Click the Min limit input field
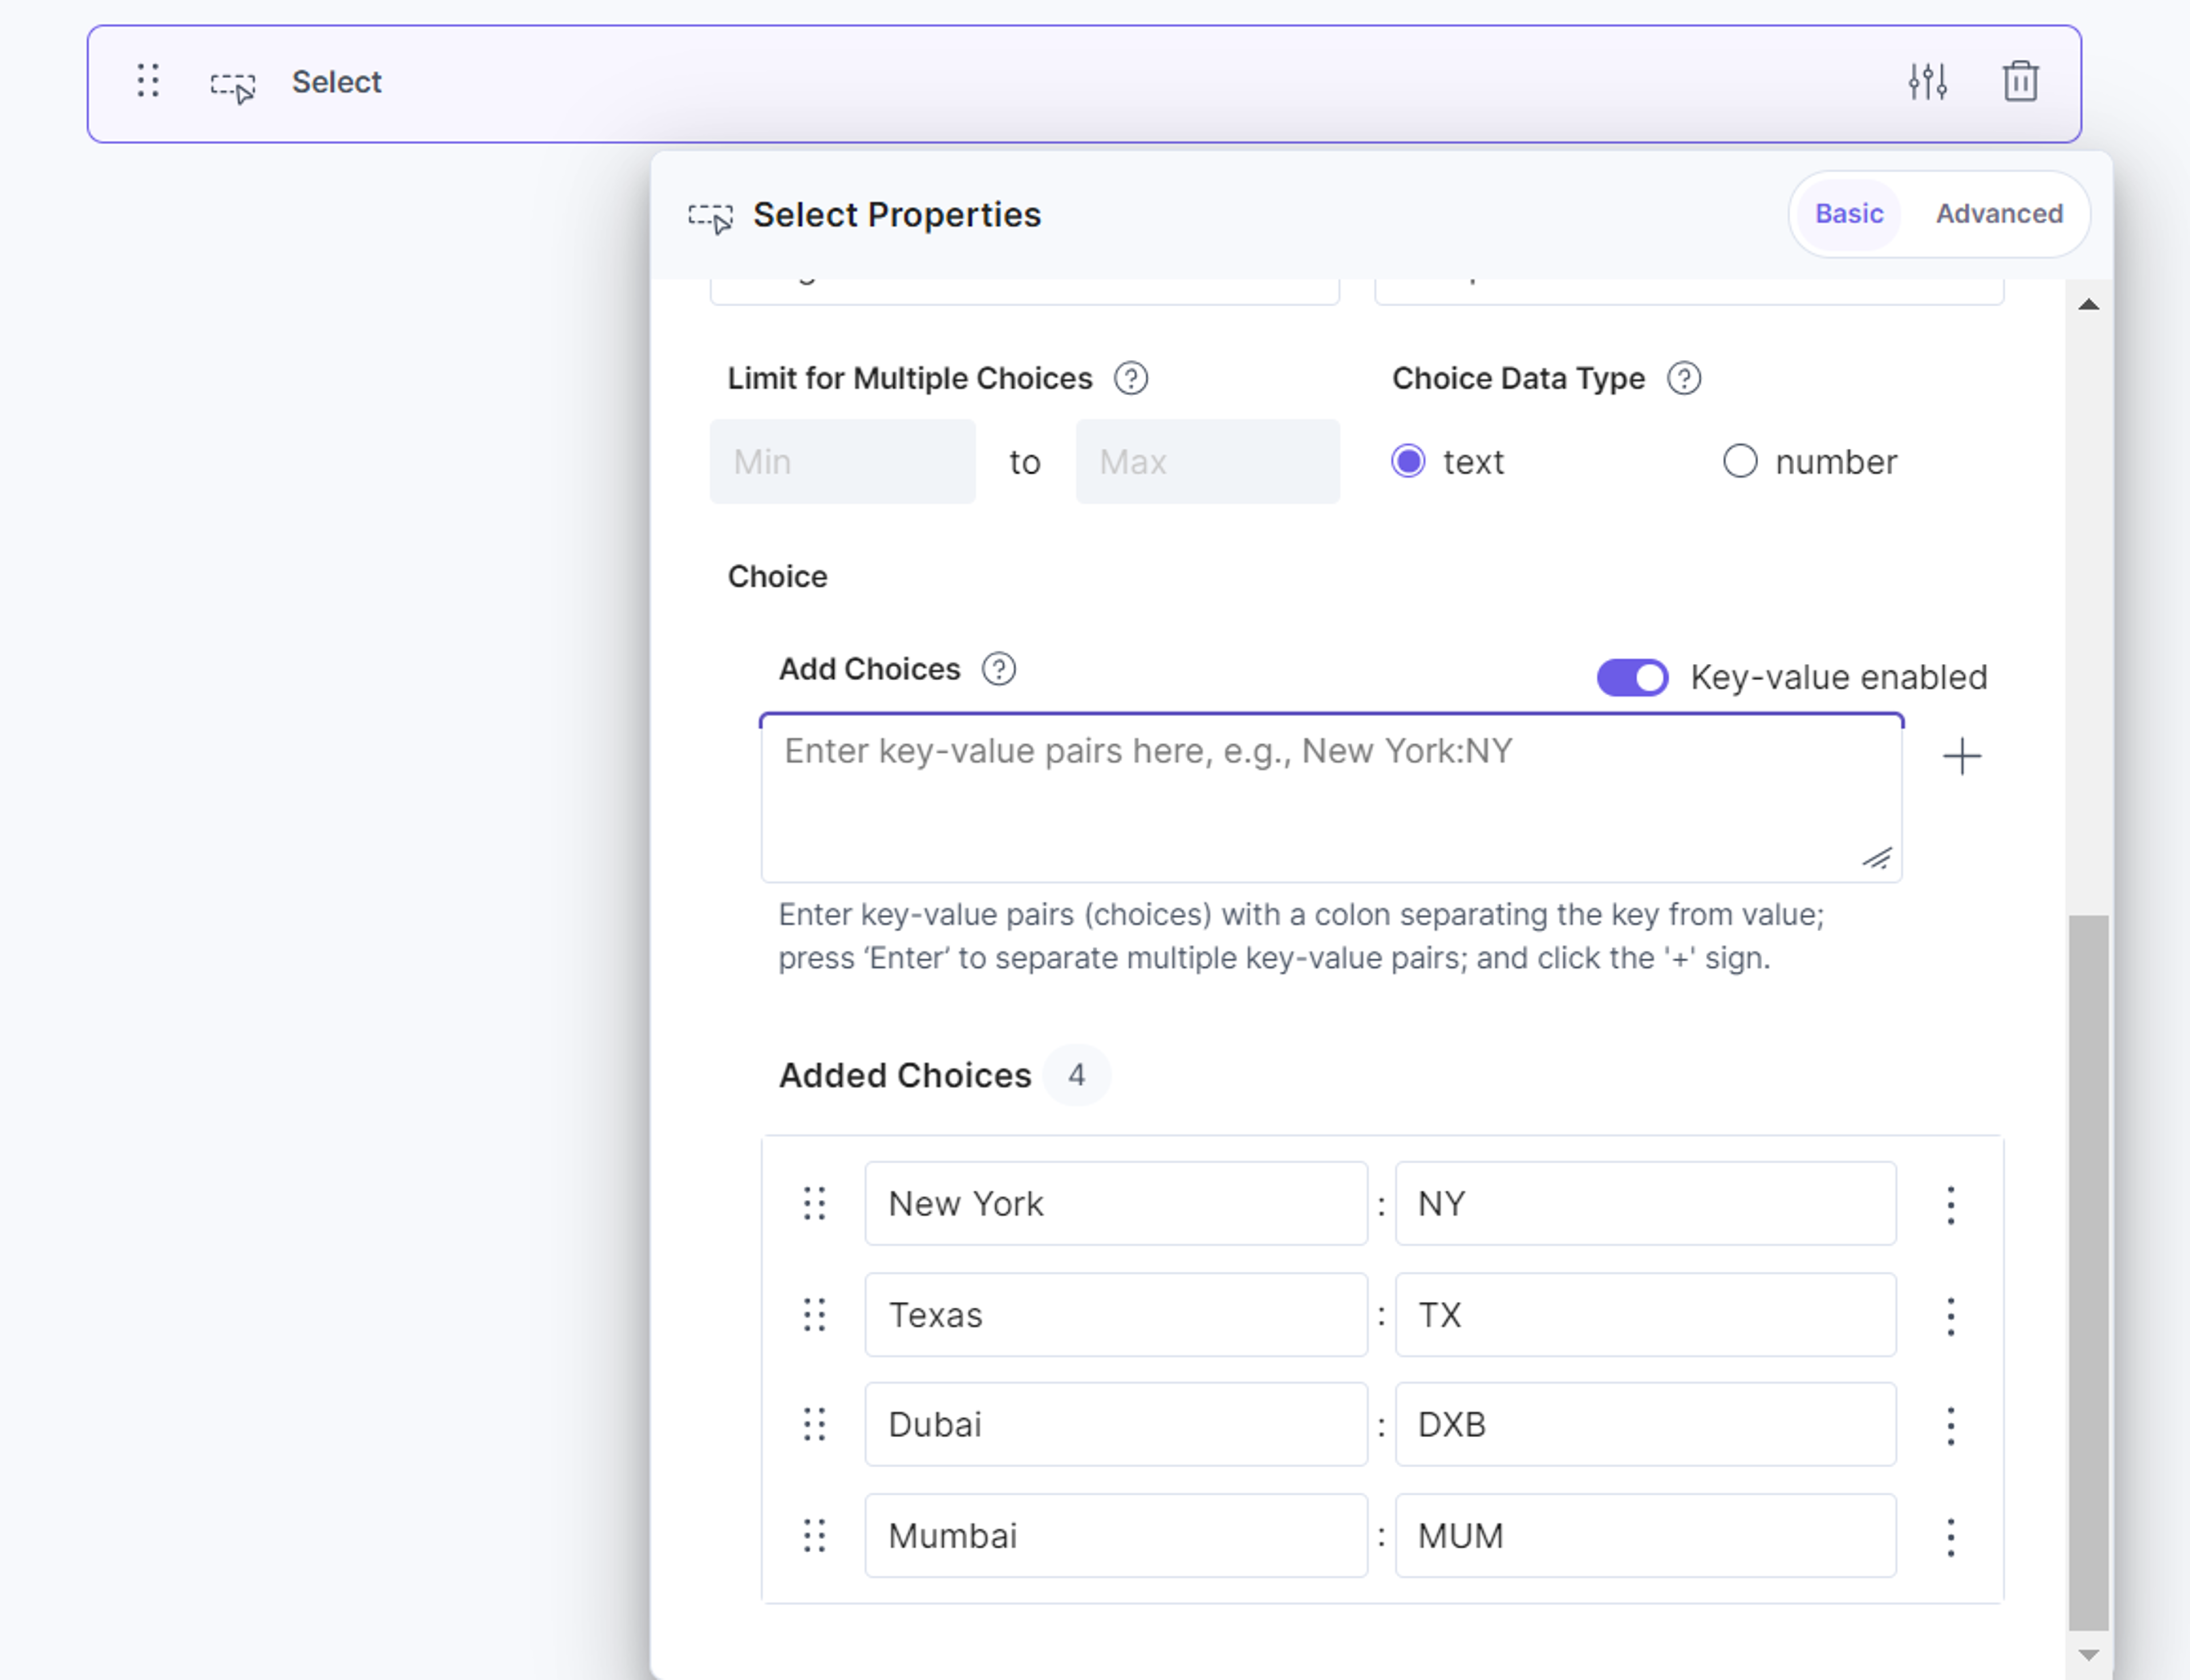2190x1680 pixels. point(843,462)
